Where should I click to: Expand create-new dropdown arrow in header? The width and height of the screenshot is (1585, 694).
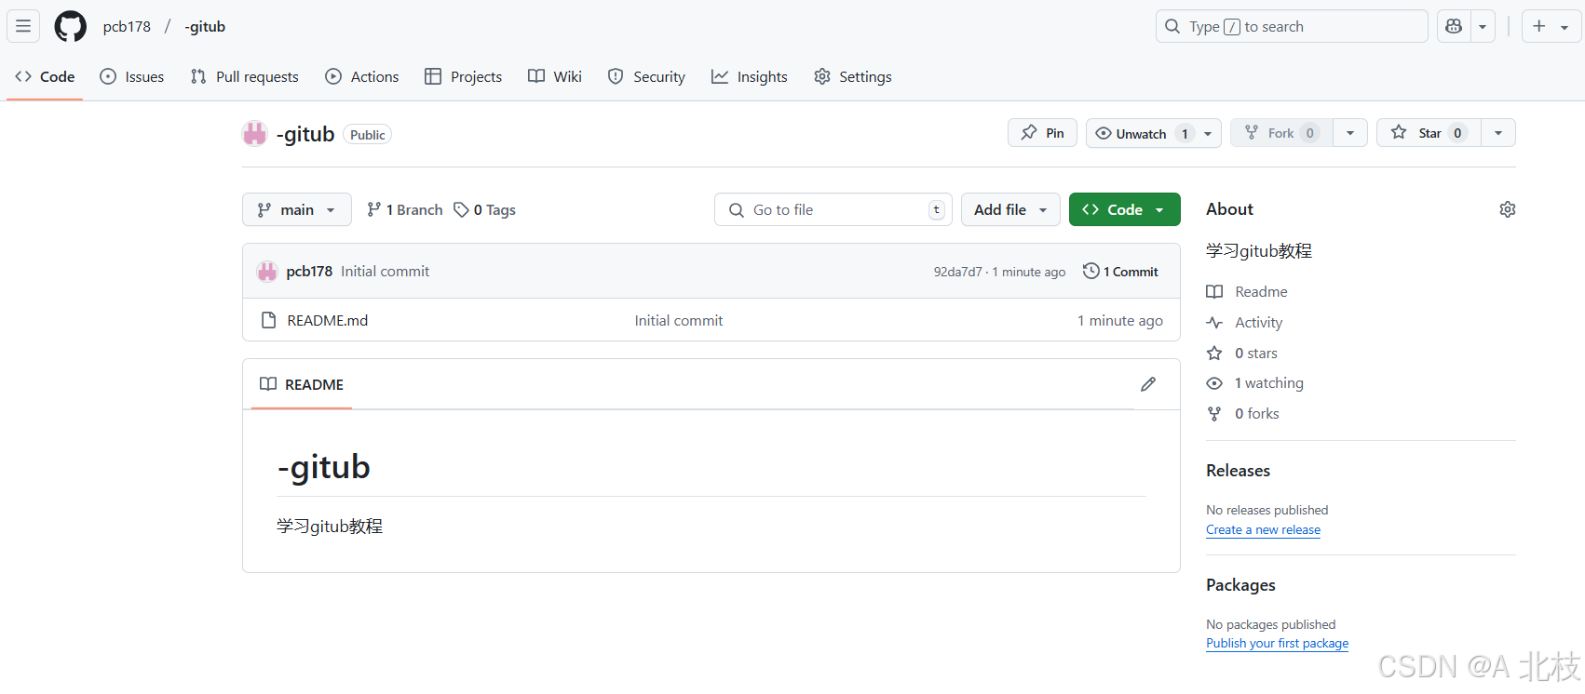[x=1565, y=26]
